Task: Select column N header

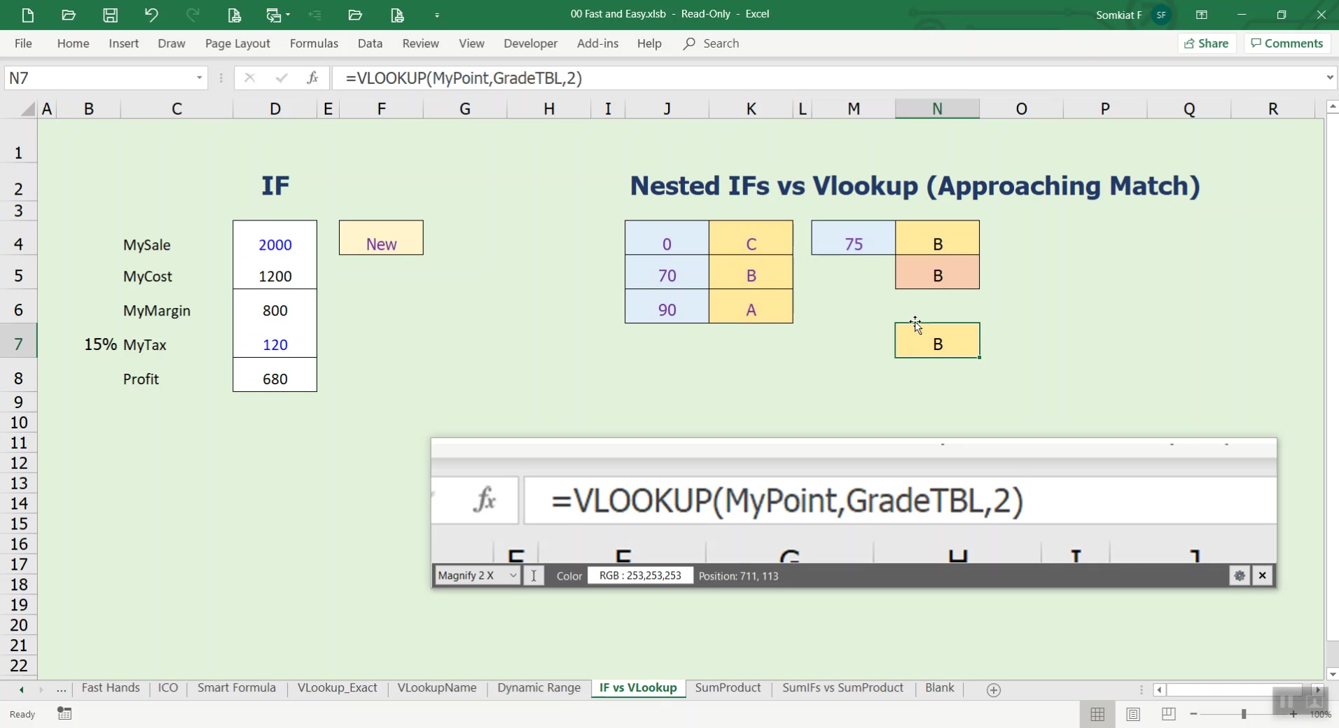Action: pyautogui.click(x=937, y=108)
